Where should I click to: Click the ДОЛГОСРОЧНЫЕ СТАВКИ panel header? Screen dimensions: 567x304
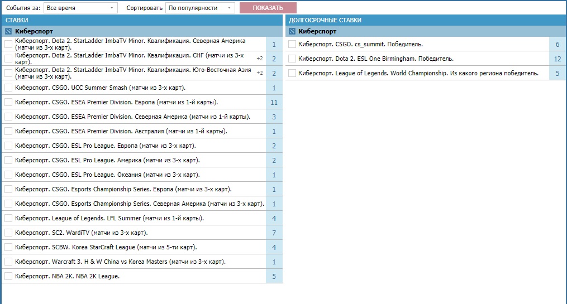426,20
